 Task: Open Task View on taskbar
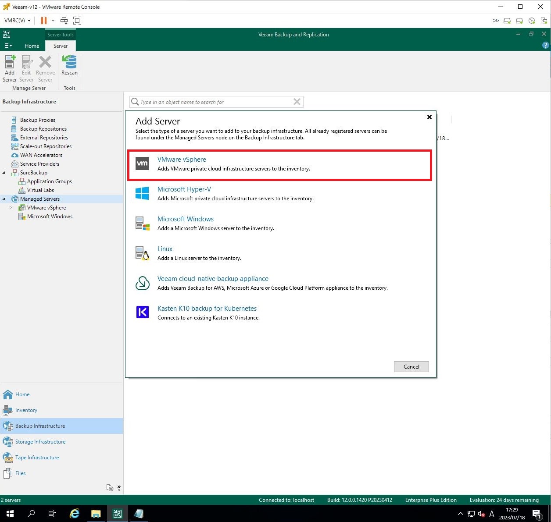[x=52, y=514]
